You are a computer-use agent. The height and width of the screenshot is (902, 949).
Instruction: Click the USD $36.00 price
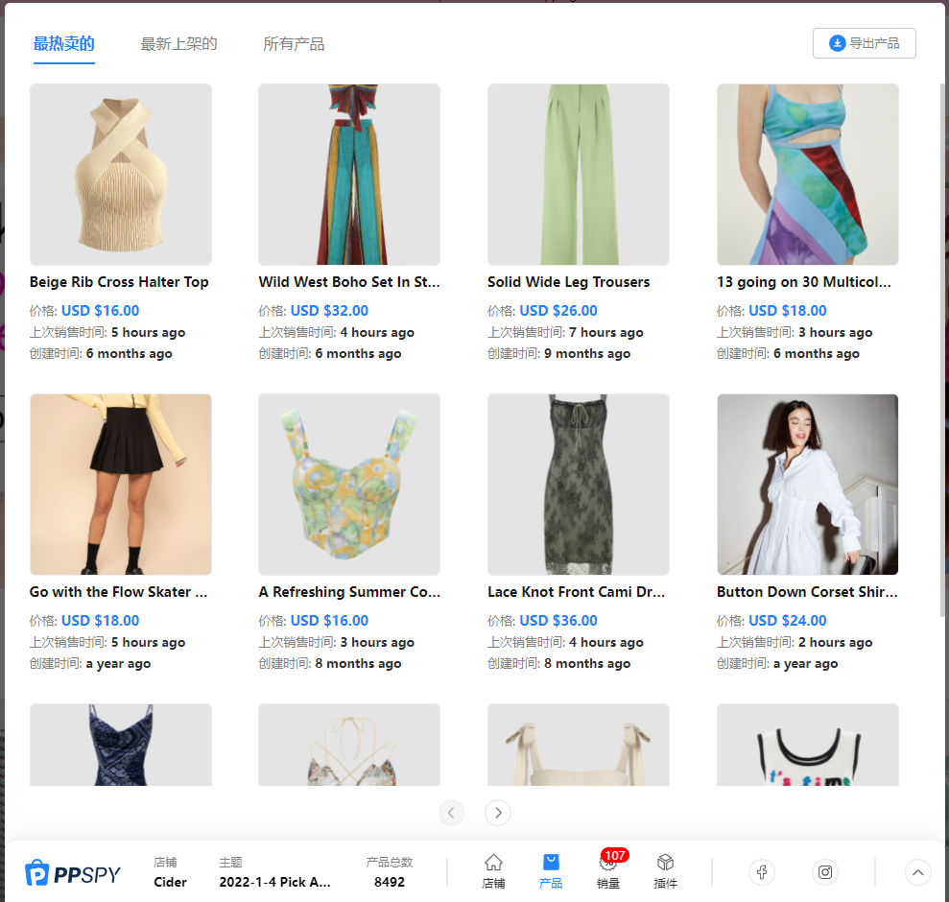(558, 621)
